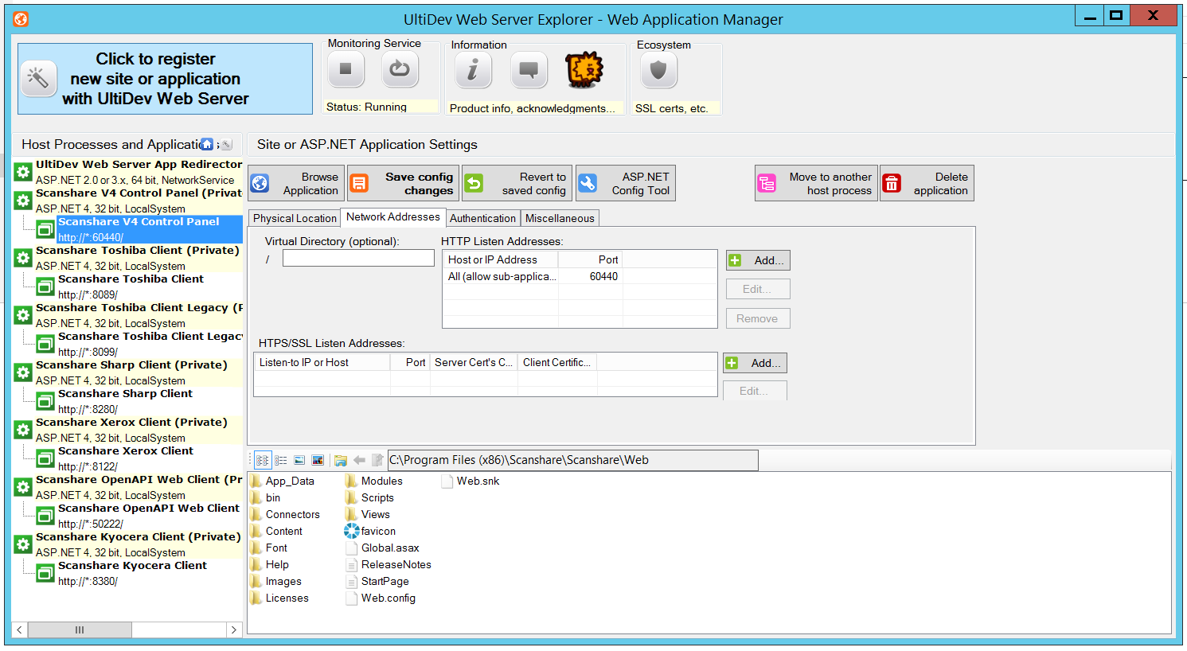Switch file browser to large picture view
This screenshot has height=651, width=1187.
[x=318, y=460]
